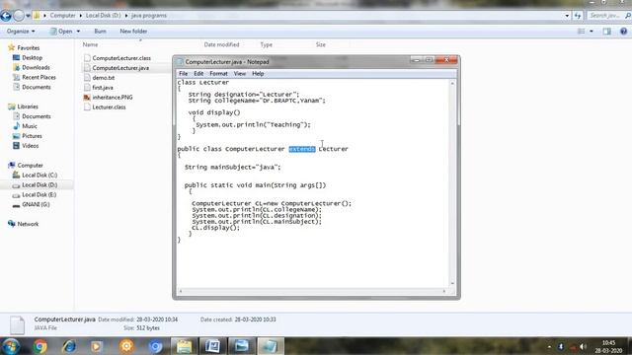Click the Organize dropdown in Explorer

coord(21,31)
